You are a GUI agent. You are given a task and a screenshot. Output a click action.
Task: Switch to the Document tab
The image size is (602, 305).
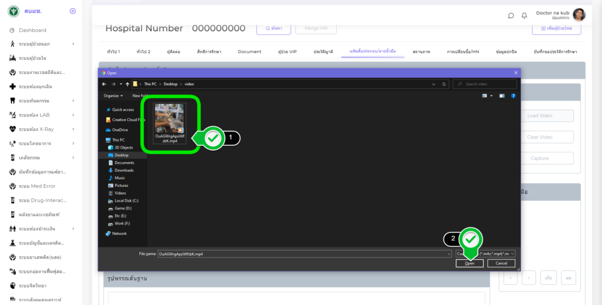249,52
